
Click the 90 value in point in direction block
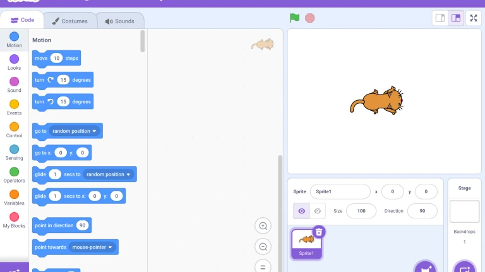(82, 225)
